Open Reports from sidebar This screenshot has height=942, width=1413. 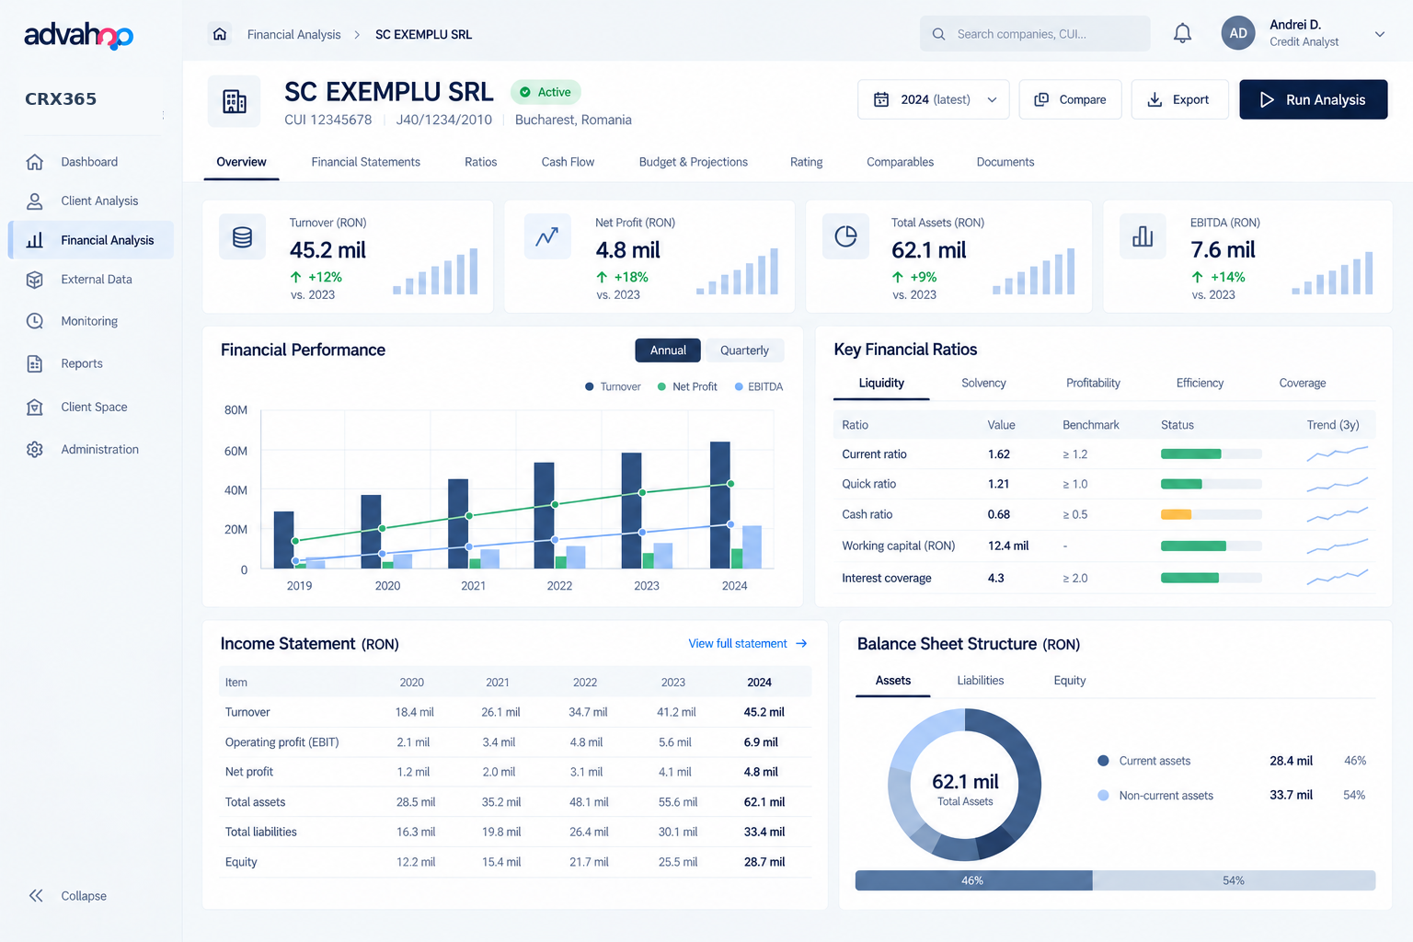point(90,363)
